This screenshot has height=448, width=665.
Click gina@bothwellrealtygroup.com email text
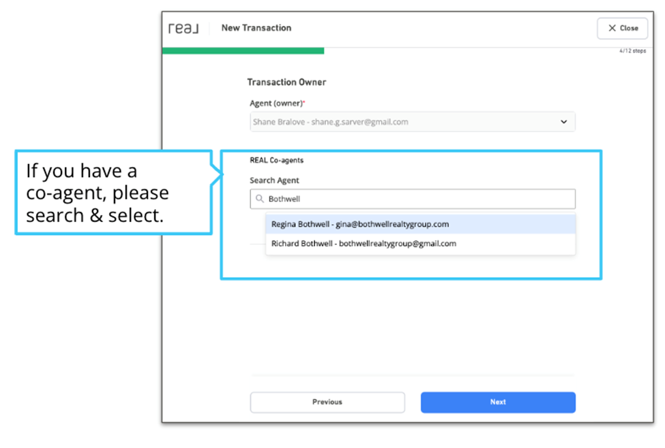392,224
